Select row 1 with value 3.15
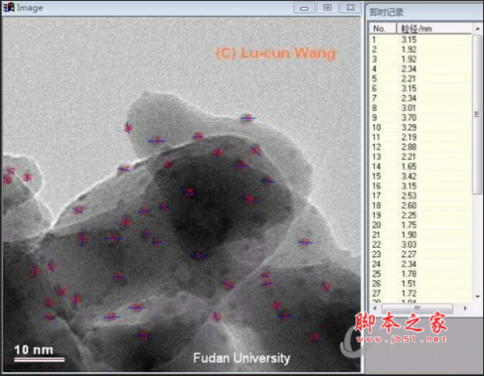484x376 pixels. point(420,39)
